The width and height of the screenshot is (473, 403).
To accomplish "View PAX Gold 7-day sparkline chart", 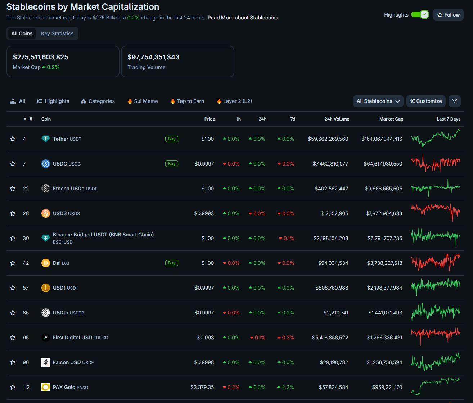I will (436, 386).
